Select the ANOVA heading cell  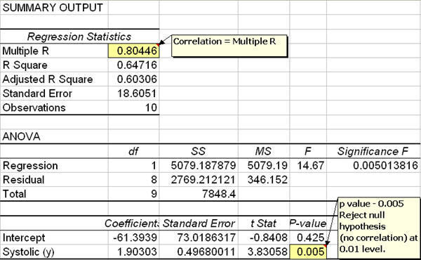click(x=54, y=136)
